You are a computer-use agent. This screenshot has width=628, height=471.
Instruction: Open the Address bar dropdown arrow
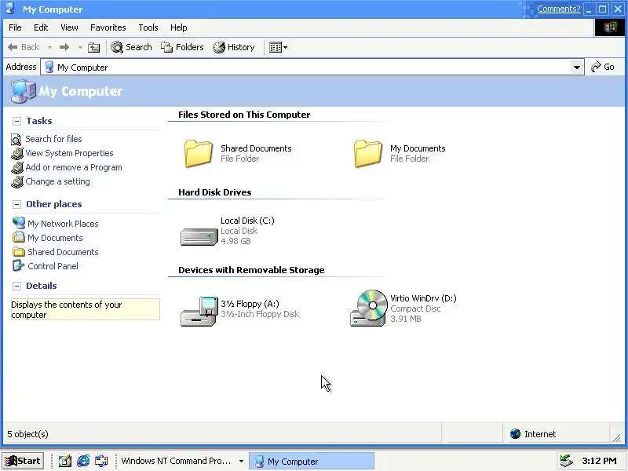pos(577,68)
